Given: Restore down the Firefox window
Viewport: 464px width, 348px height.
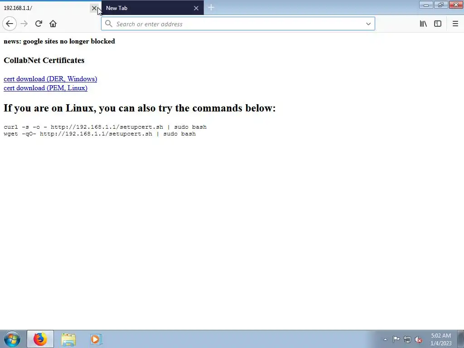Looking at the screenshot, I should (x=440, y=5).
